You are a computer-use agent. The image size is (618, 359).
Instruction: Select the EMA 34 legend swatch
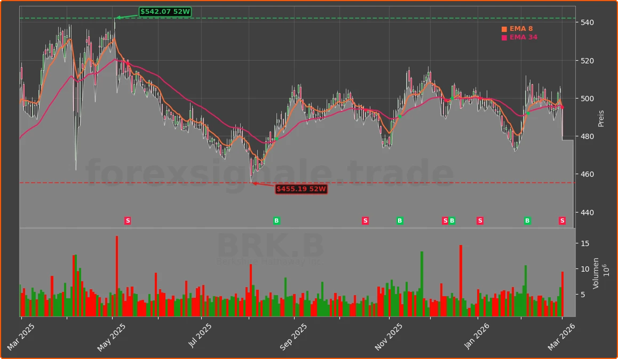point(503,38)
